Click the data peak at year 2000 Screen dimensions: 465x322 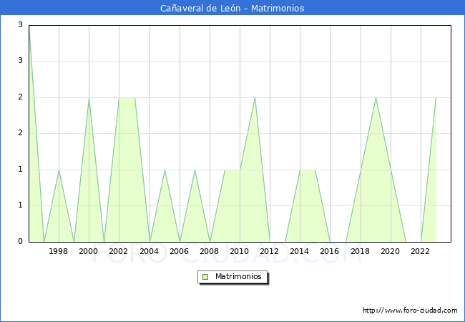89,98
